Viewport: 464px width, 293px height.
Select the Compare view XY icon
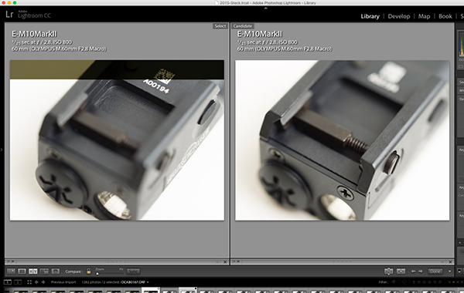click(32, 271)
